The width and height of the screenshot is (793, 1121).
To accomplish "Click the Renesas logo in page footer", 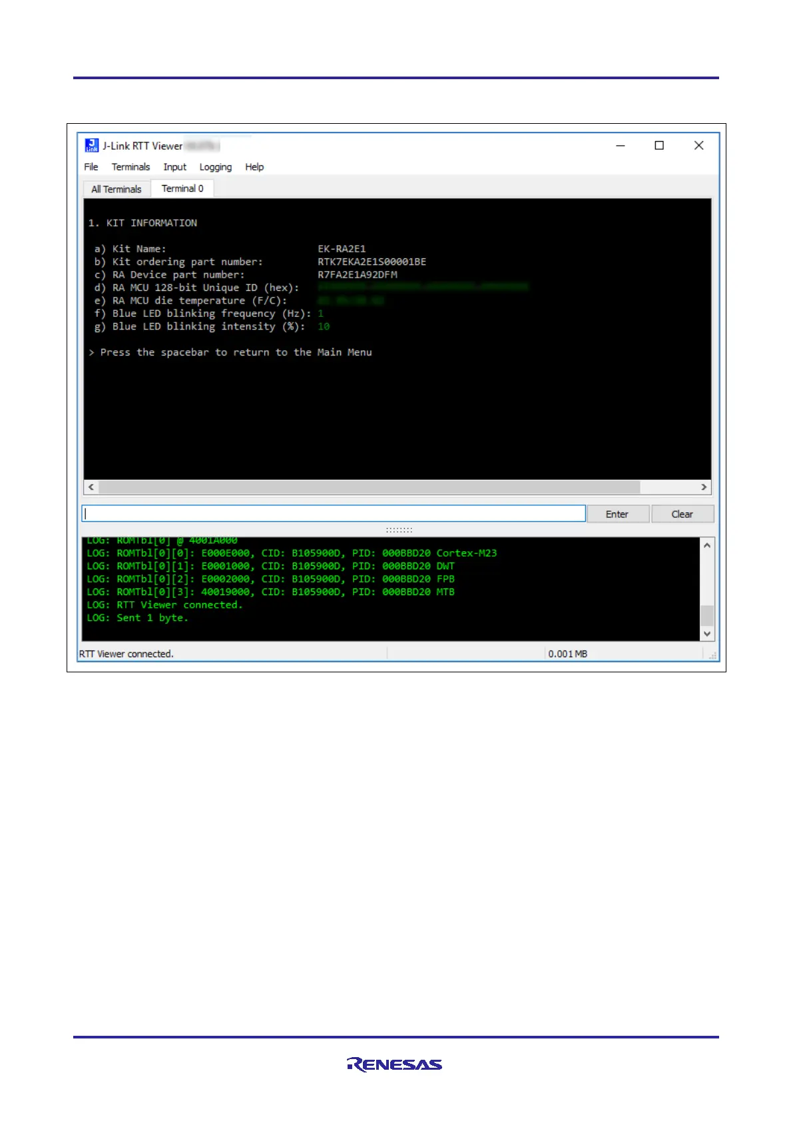I will (394, 1064).
